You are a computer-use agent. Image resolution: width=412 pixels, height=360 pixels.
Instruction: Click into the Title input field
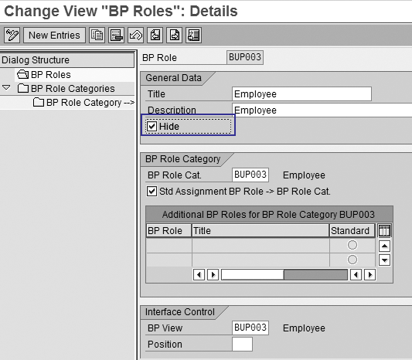301,94
